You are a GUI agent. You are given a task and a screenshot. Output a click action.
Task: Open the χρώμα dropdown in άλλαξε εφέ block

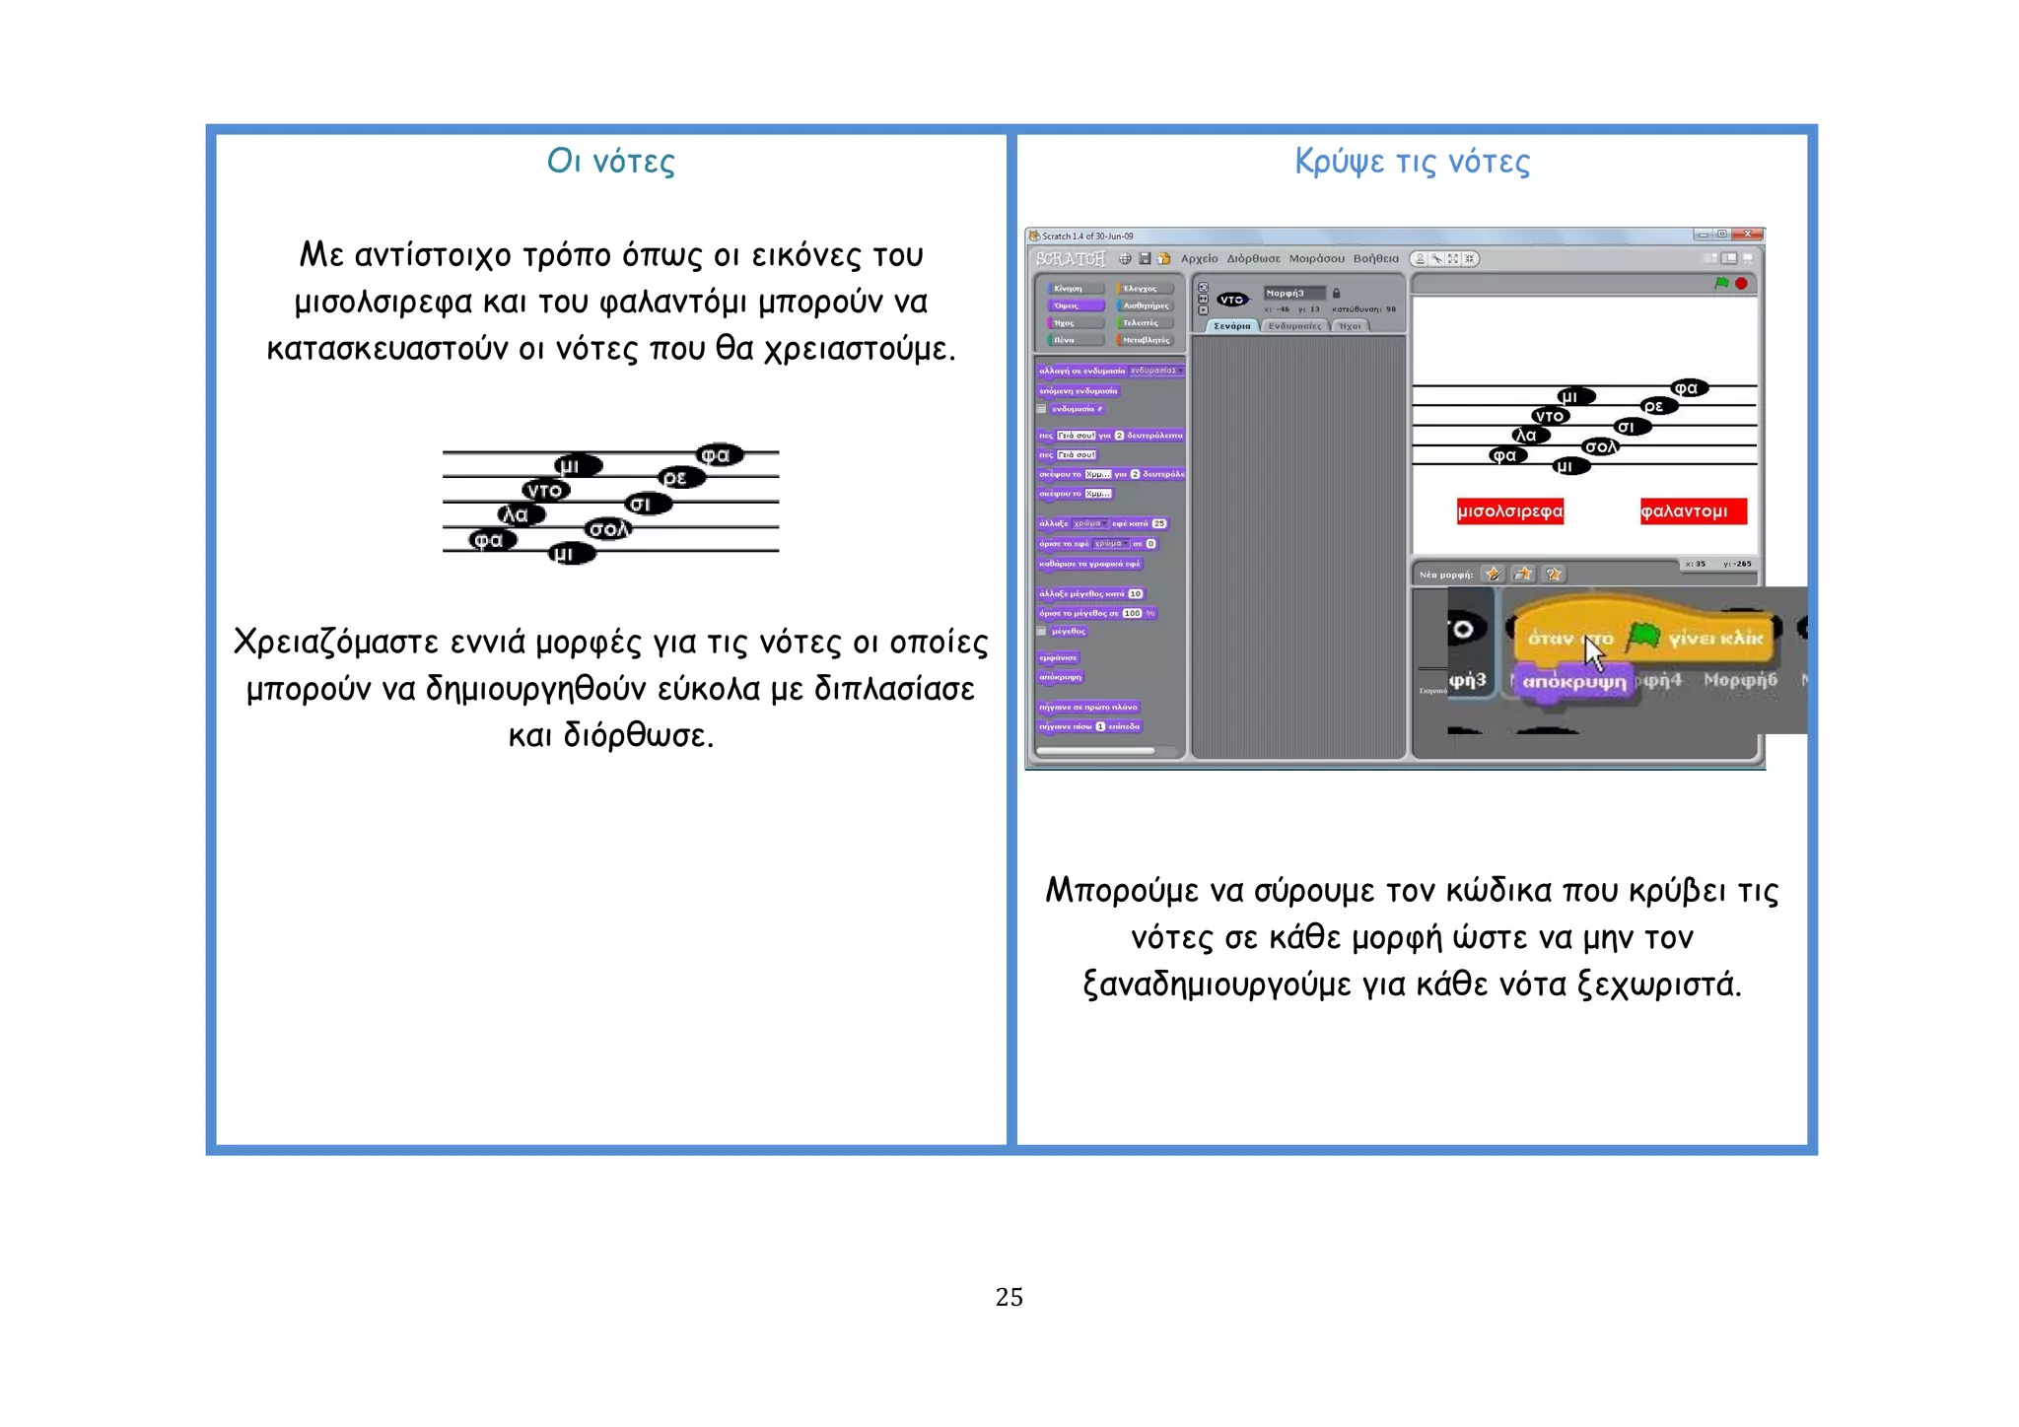coord(1090,523)
